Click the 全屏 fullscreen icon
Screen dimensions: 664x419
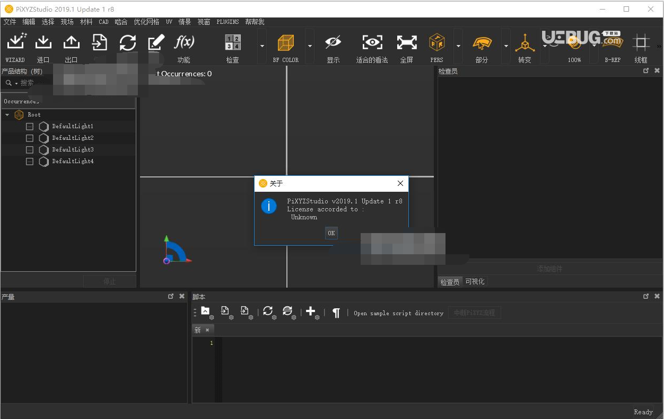pos(407,42)
